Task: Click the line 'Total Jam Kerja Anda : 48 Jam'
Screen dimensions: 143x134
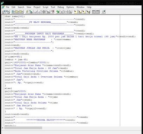Action: tap(37, 68)
